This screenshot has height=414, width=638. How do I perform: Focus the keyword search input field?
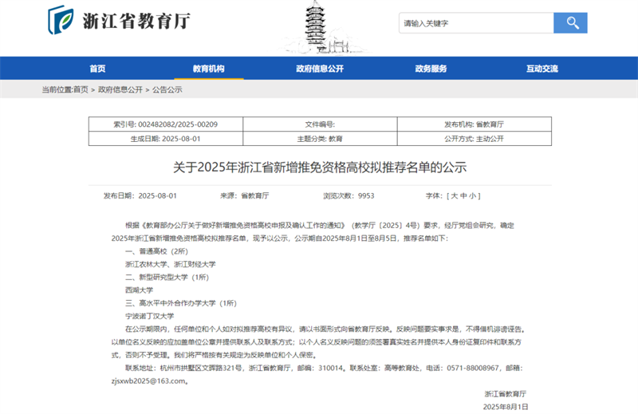476,23
